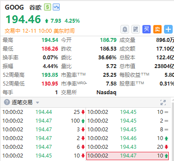Open the help question mark icon beside 逐笔交易

coord(7,102)
